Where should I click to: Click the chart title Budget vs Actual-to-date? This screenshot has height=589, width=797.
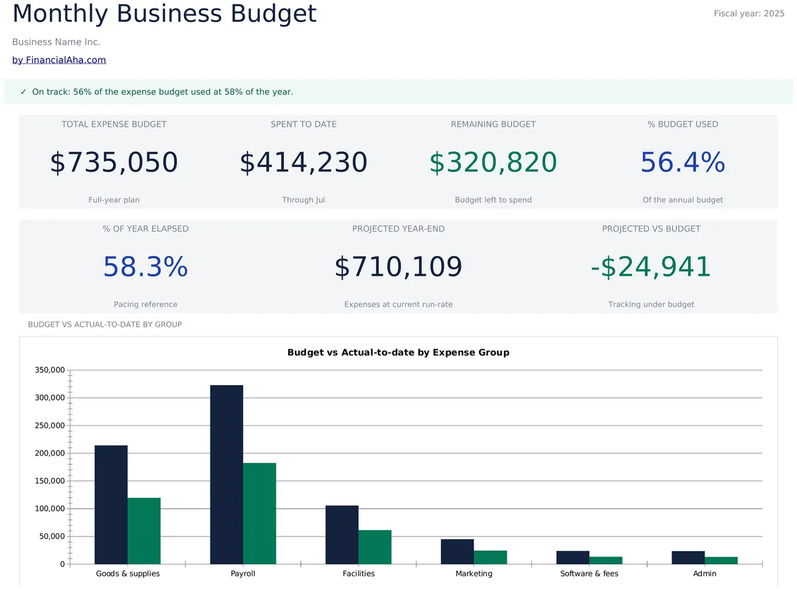pyautogui.click(x=398, y=353)
